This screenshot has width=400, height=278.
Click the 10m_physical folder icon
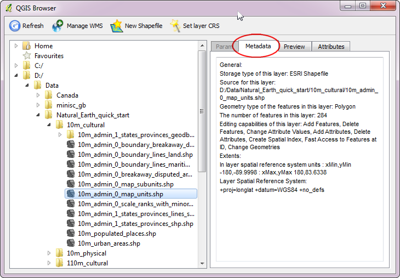click(x=59, y=253)
